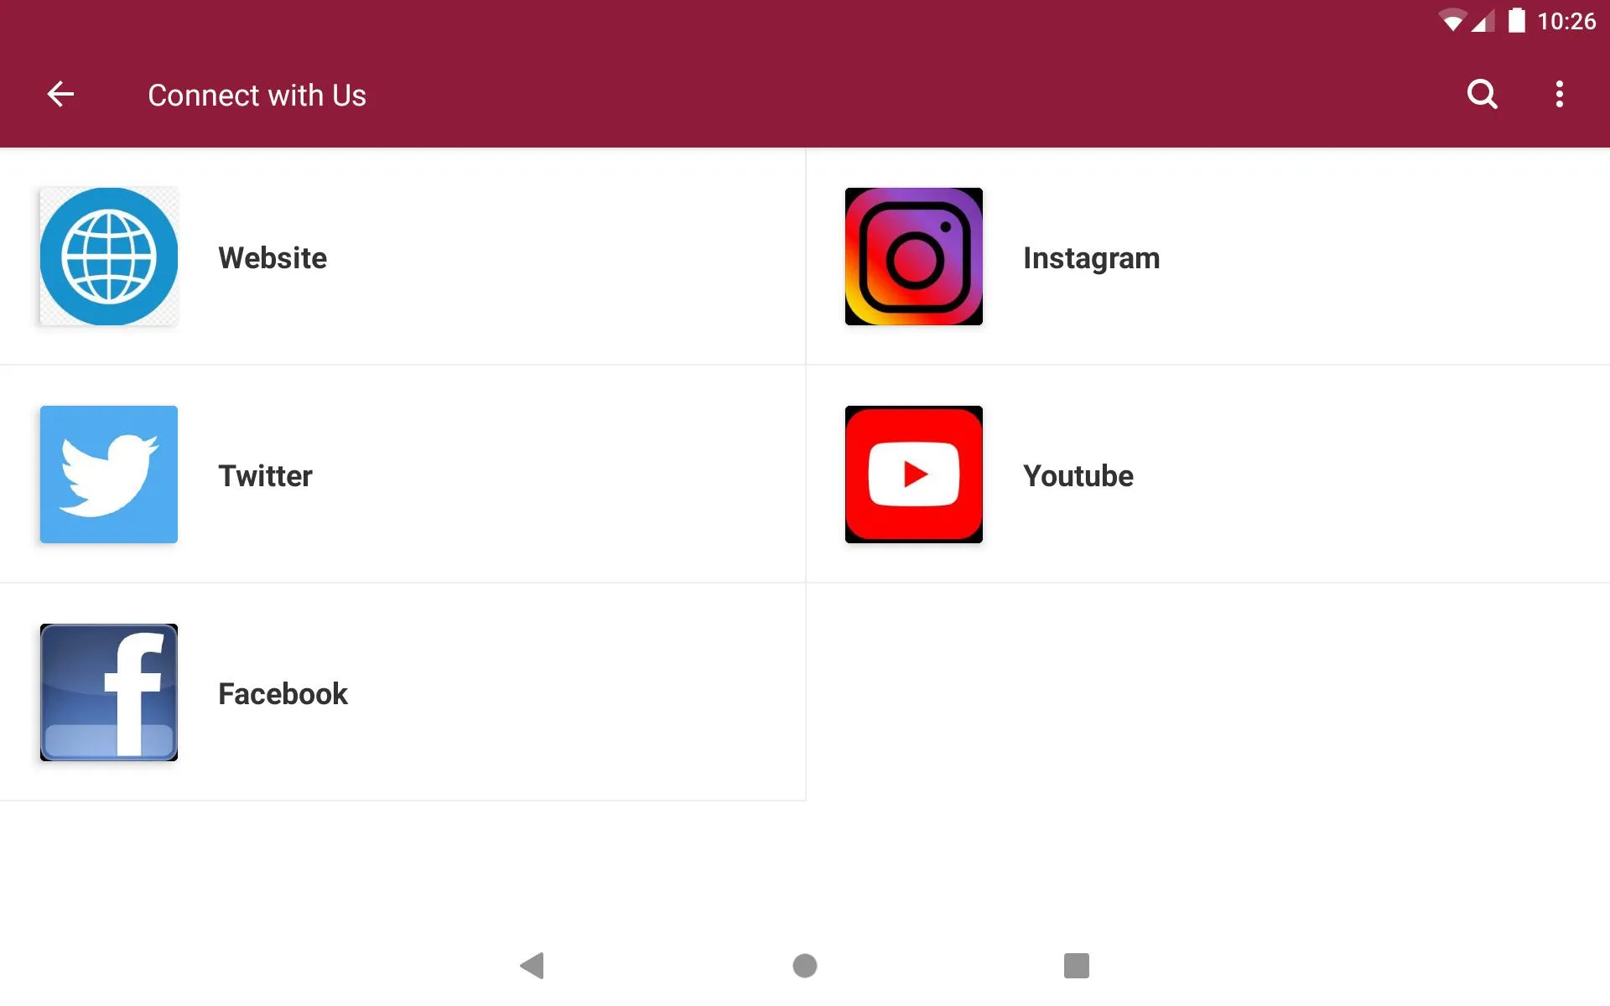
Task: Open the Website globe icon
Action: click(109, 257)
